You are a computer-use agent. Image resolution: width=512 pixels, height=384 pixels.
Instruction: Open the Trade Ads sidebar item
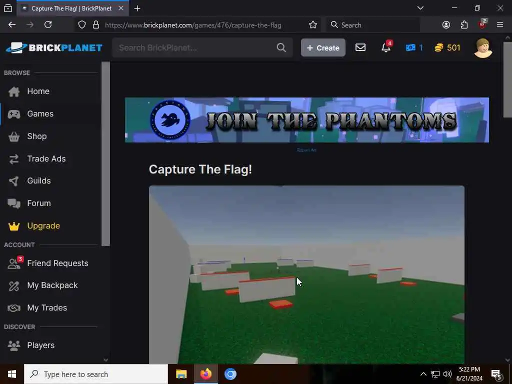[x=50, y=158]
